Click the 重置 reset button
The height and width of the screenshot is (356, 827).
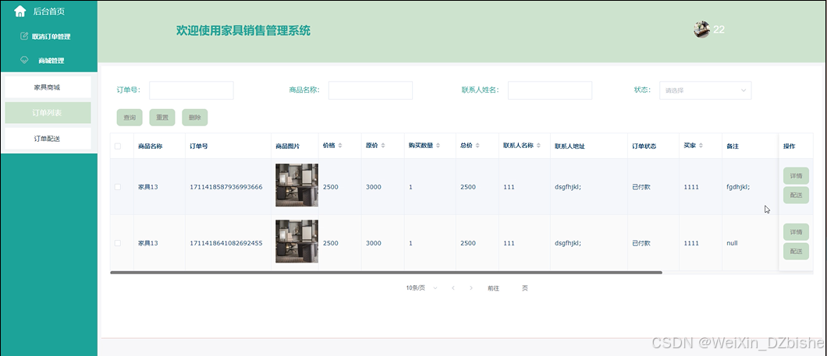(x=162, y=118)
